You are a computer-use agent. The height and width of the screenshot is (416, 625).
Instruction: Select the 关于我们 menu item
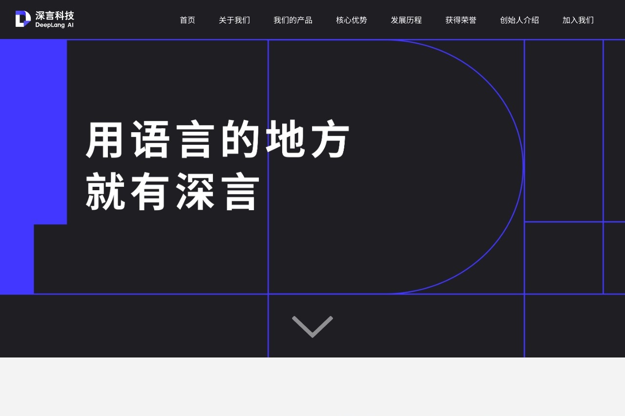[234, 20]
